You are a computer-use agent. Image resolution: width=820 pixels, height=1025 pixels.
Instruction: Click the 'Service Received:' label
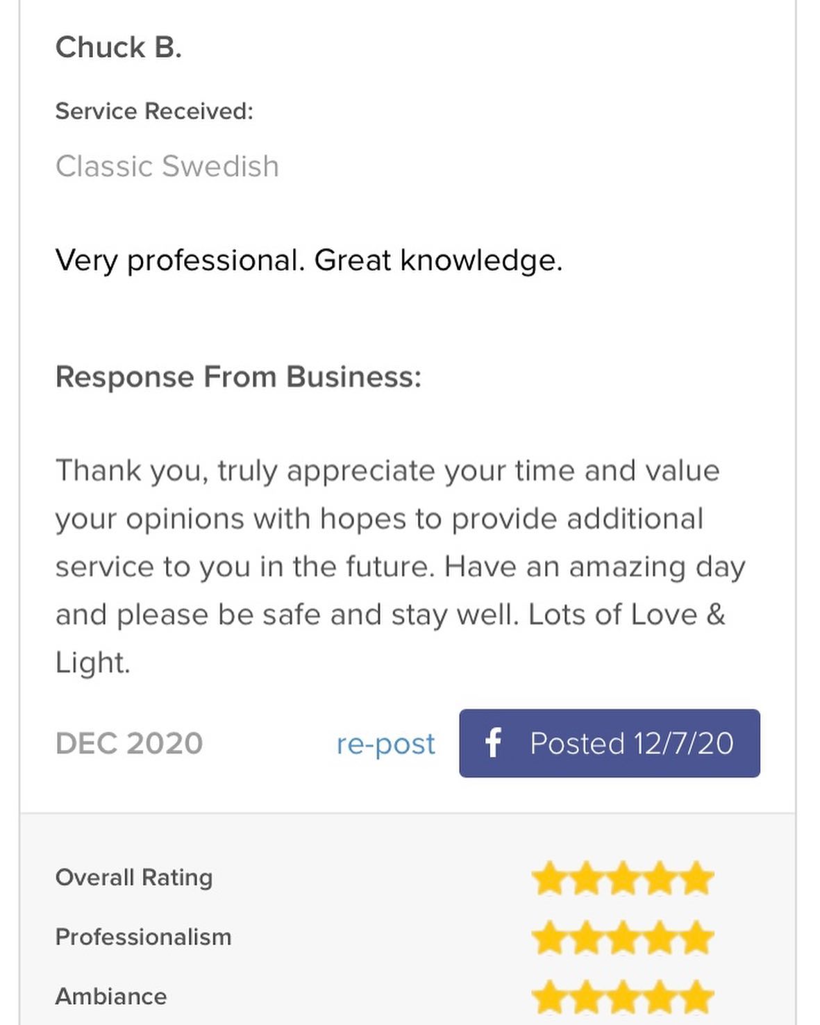click(154, 111)
